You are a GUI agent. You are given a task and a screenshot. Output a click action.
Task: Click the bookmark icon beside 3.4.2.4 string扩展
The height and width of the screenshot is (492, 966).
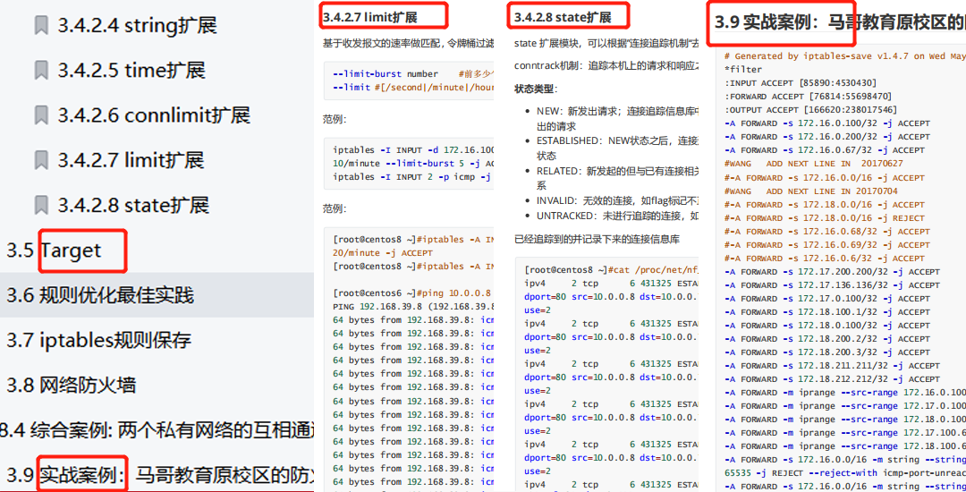click(40, 25)
